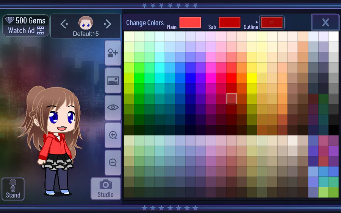
Task: Pick the lime green swatch at palette bottom-right
Action: pos(324,192)
